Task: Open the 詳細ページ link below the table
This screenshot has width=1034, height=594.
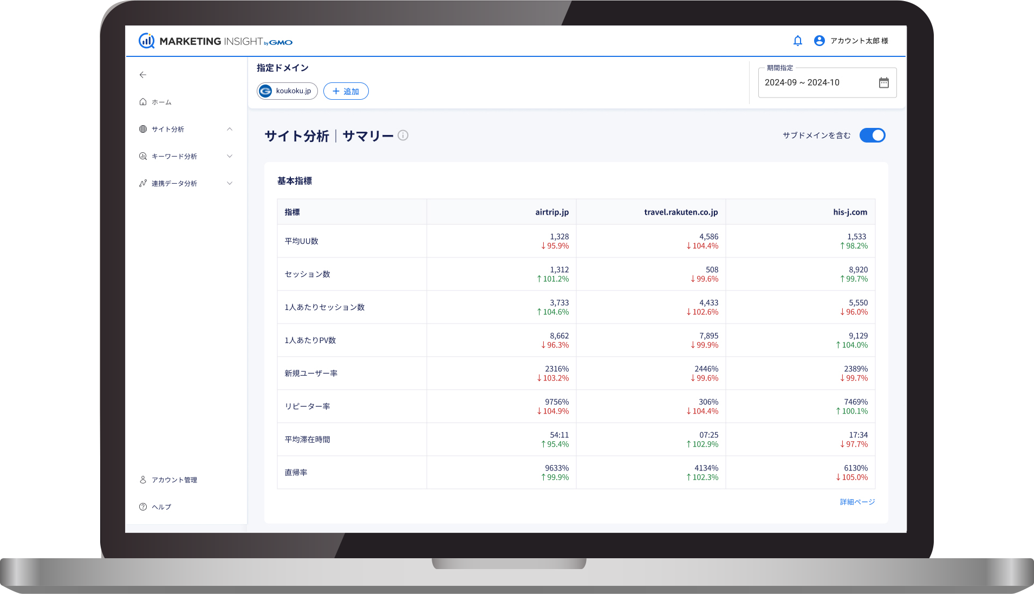Action: tap(856, 501)
